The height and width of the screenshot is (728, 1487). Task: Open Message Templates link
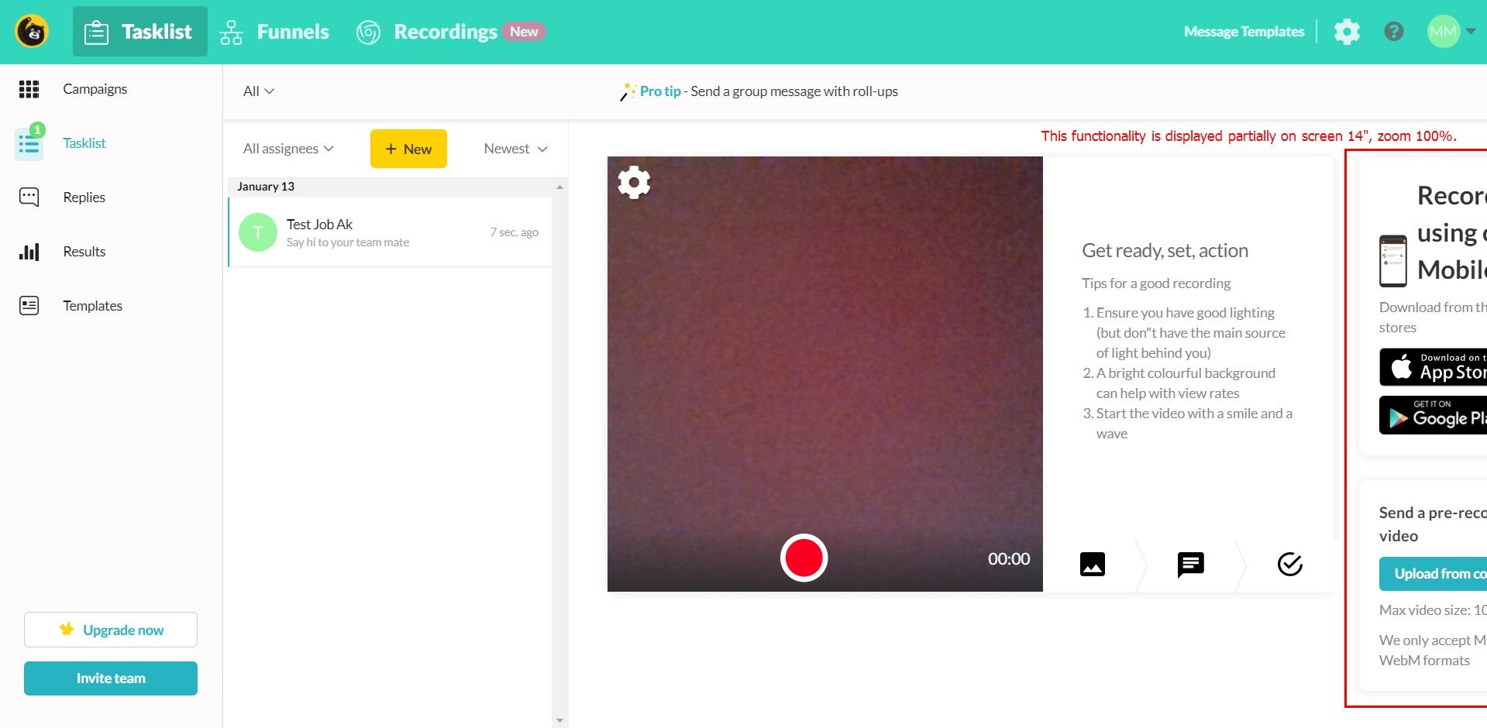(x=1244, y=32)
